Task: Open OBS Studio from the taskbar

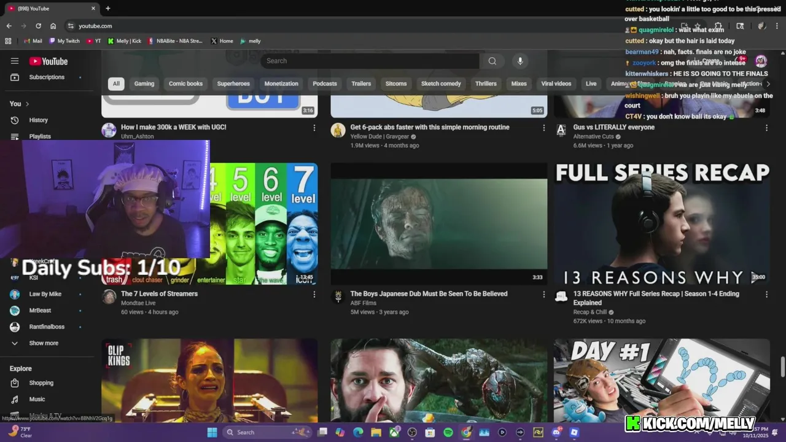Action: pos(412,432)
